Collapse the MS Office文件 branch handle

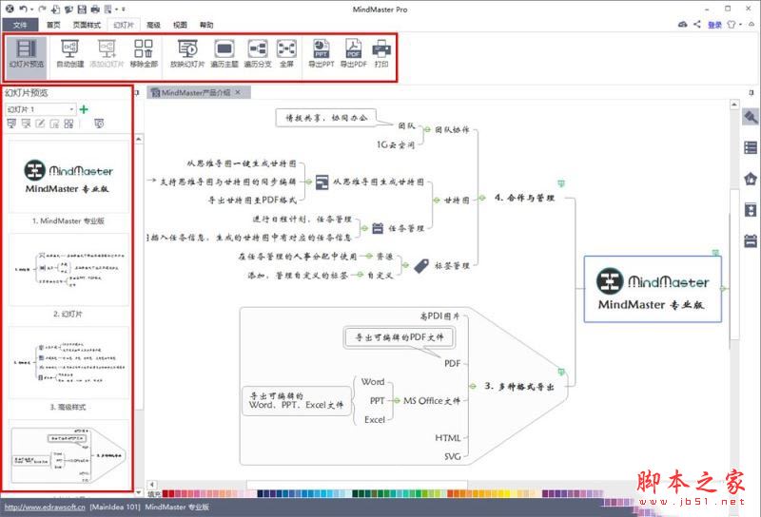click(x=397, y=401)
